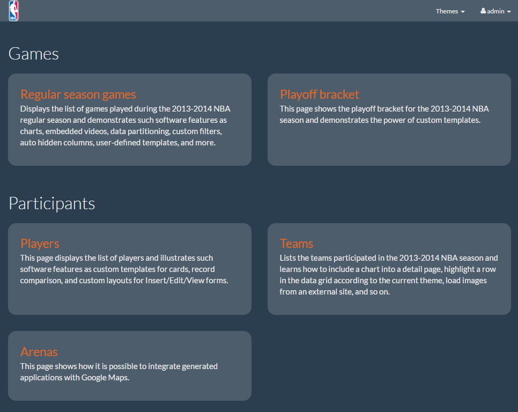Image resolution: width=518 pixels, height=412 pixels.
Task: Click the Players card description text
Action: tap(124, 269)
